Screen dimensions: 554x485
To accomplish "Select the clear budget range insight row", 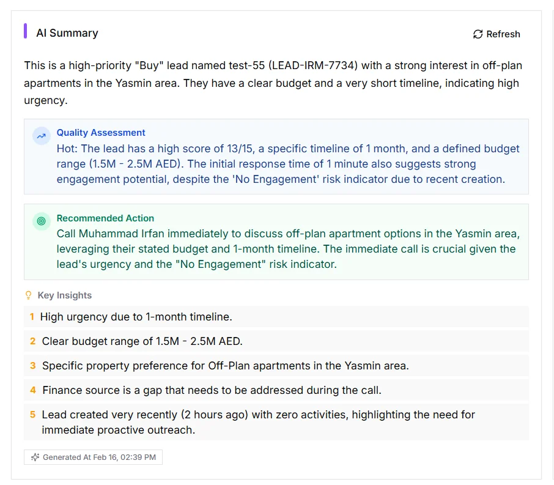I will pos(142,341).
